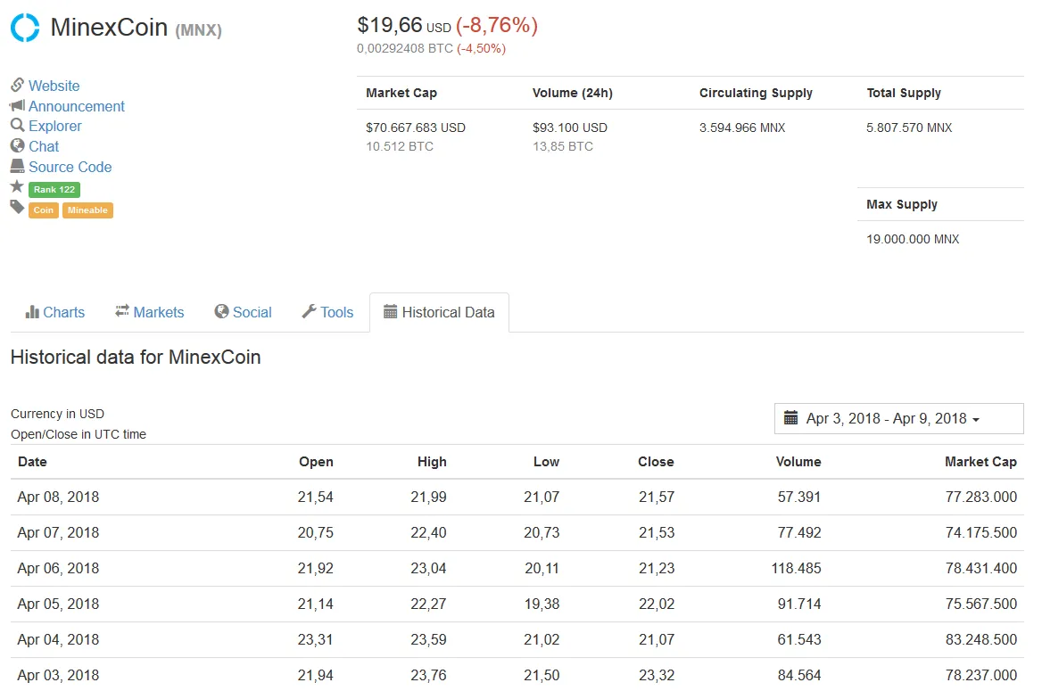Click the -8,76% price change
1042x699 pixels.
497,26
